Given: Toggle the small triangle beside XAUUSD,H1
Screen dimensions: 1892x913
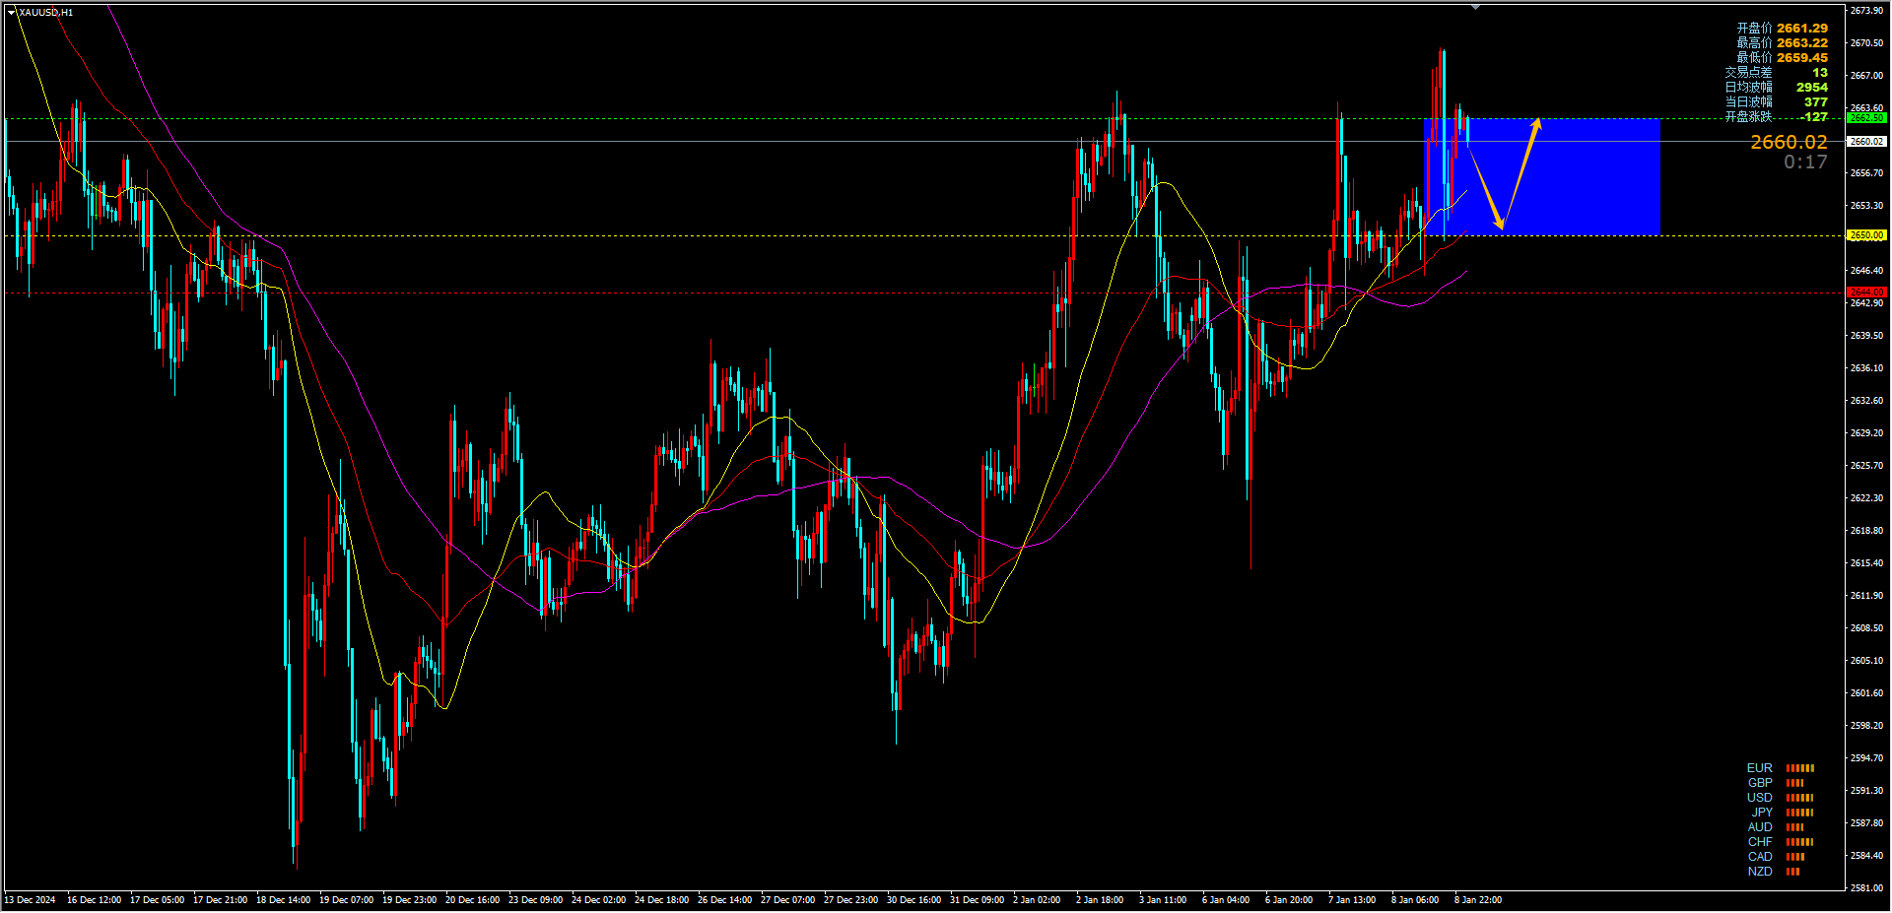Looking at the screenshot, I should click(x=12, y=12).
